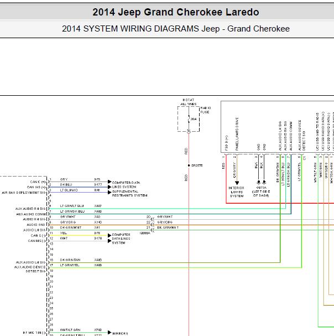Click the 'X140' circuit code
Viewport: 334px width, 336px height.
point(98,222)
